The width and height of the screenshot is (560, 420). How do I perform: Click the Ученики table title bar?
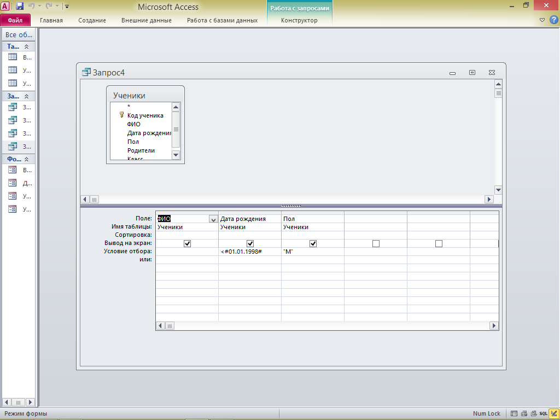point(145,95)
